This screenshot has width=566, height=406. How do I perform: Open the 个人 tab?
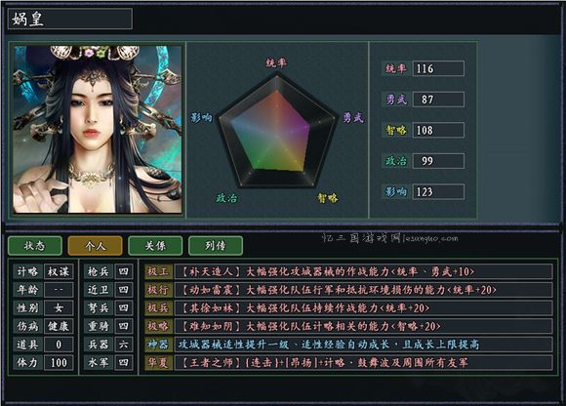(x=95, y=246)
